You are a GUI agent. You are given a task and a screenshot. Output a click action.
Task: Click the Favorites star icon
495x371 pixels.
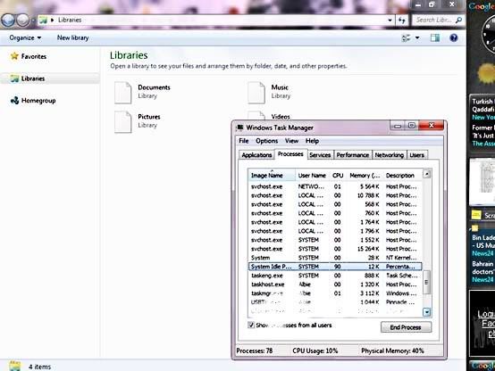(x=14, y=56)
